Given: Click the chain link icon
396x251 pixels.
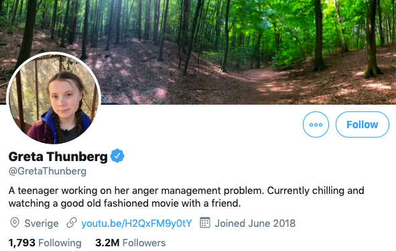Looking at the screenshot, I should click(x=72, y=223).
